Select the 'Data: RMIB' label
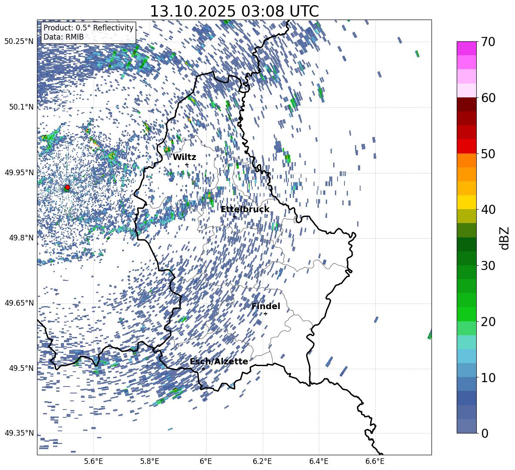This screenshot has height=470, width=515. 64,37
